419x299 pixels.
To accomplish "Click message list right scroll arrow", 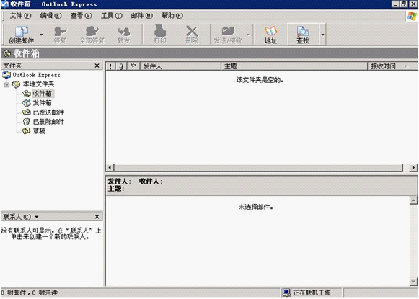I will [413, 168].
